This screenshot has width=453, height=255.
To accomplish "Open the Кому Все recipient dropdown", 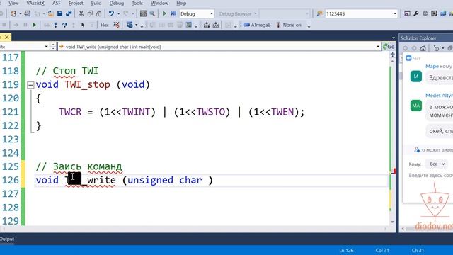I will click(437, 164).
